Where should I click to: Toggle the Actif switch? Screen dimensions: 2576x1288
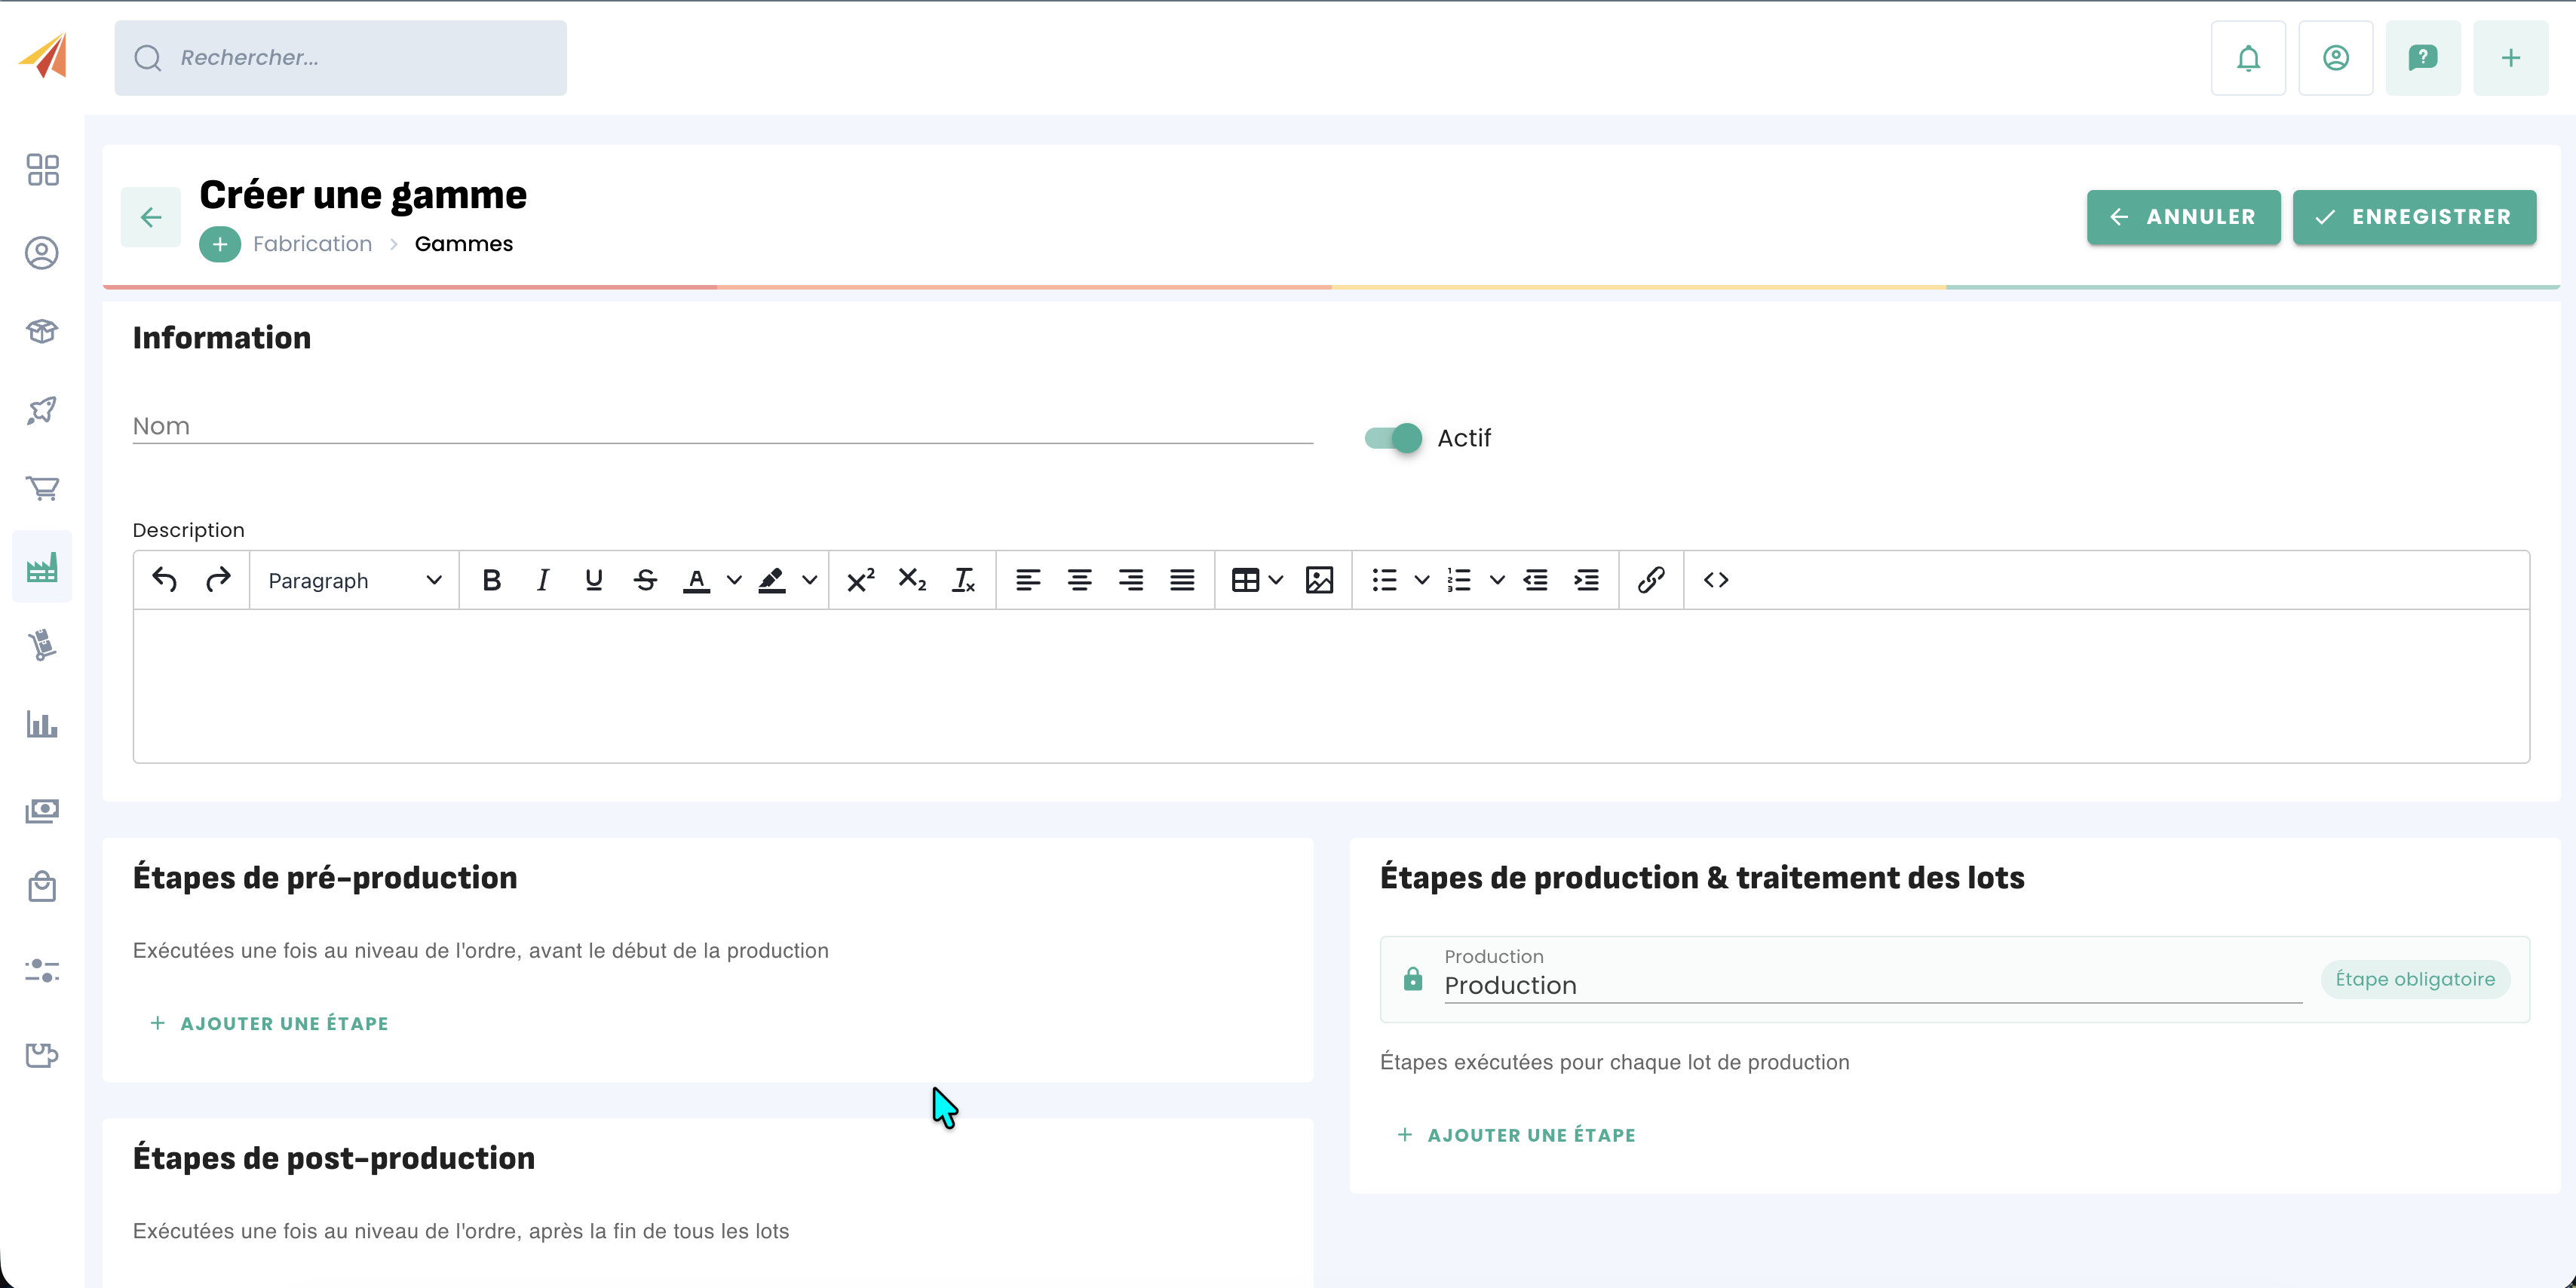pyautogui.click(x=1393, y=438)
